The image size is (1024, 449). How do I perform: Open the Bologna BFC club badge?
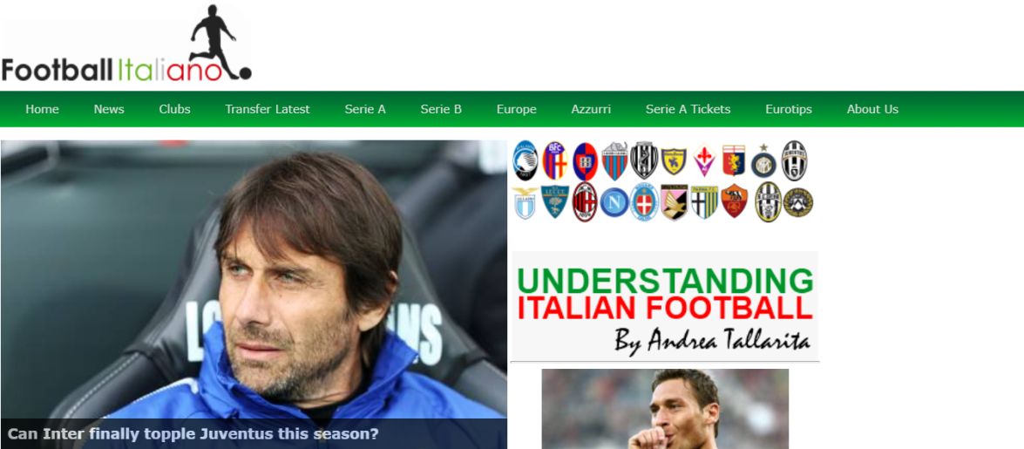point(554,160)
